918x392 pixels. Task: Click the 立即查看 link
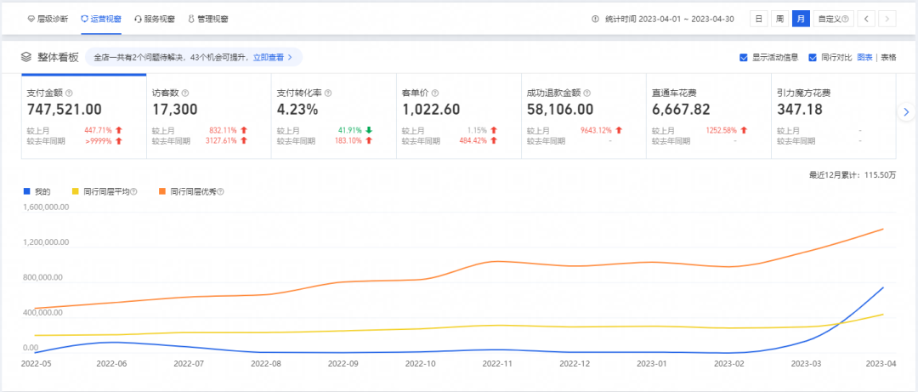click(x=272, y=57)
